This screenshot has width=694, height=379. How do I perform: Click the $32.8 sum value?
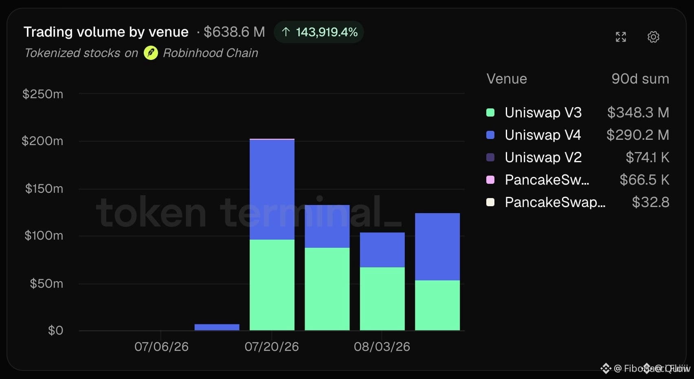[x=650, y=202]
